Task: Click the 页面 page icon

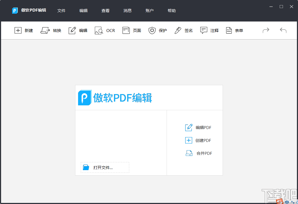Action: (126, 30)
